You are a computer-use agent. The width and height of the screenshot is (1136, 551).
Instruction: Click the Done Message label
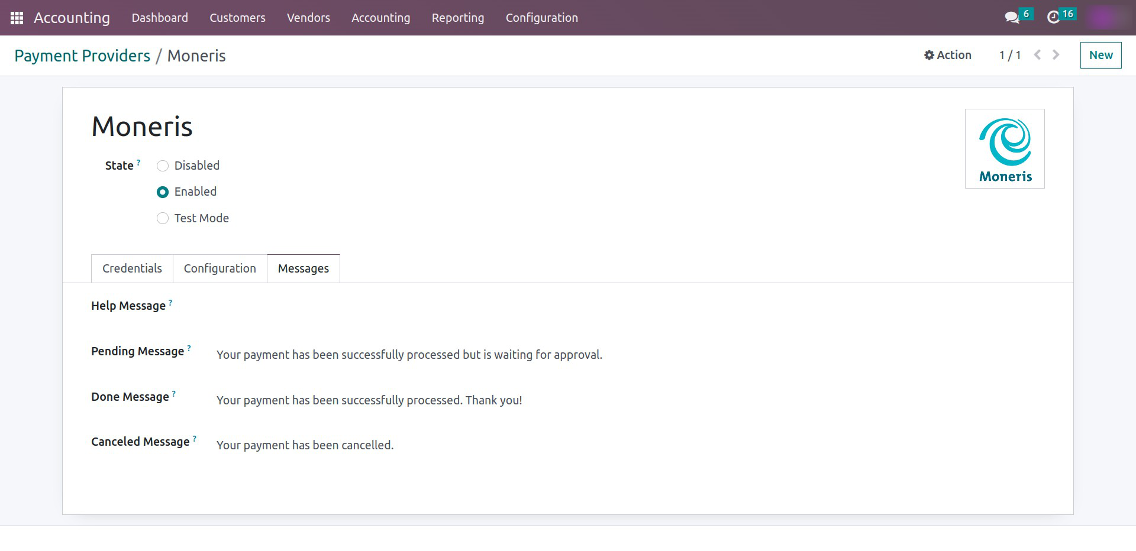130,397
